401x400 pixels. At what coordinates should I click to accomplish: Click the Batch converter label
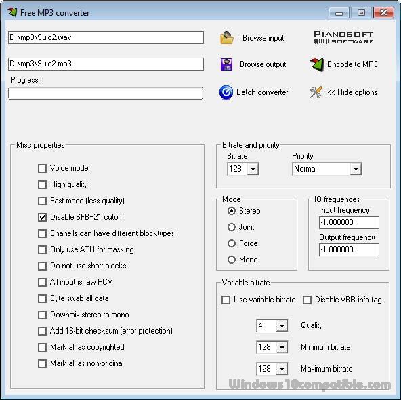262,92
